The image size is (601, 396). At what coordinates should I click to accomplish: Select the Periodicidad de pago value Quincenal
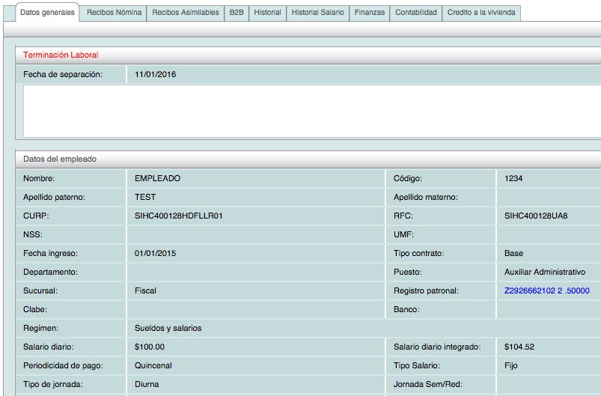pyautogui.click(x=153, y=365)
